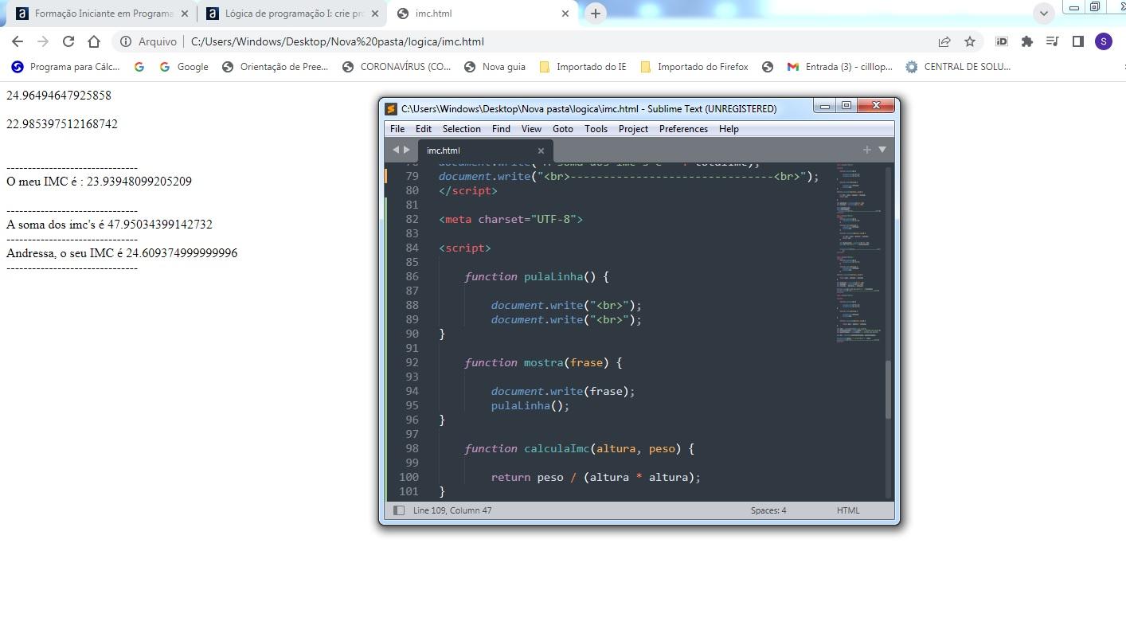Open Tools menu in Sublime Text

tap(596, 129)
